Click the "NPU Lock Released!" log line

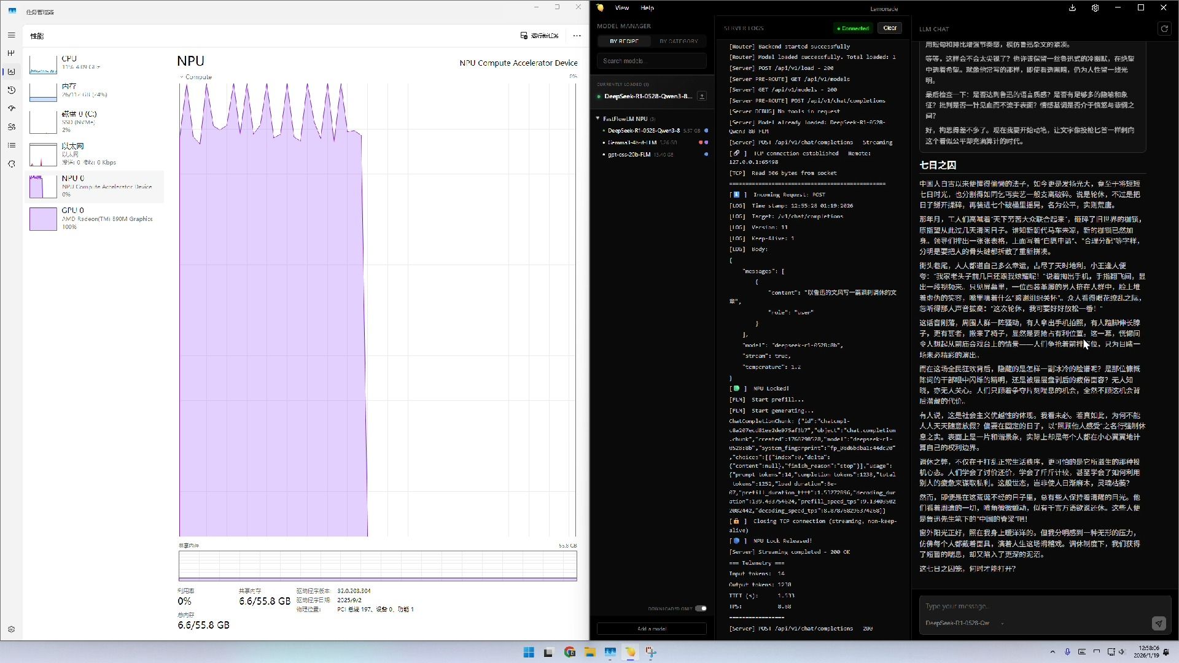[x=782, y=541]
